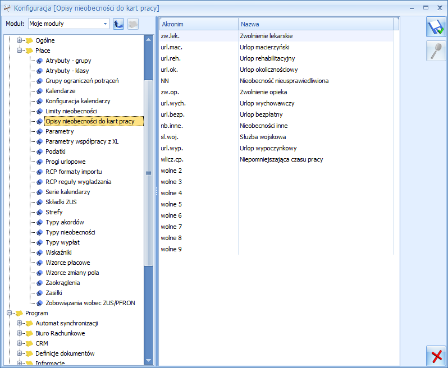The height and width of the screenshot is (368, 448).
Task: Expand the Definicje dokumentów node
Action: (x=19, y=353)
